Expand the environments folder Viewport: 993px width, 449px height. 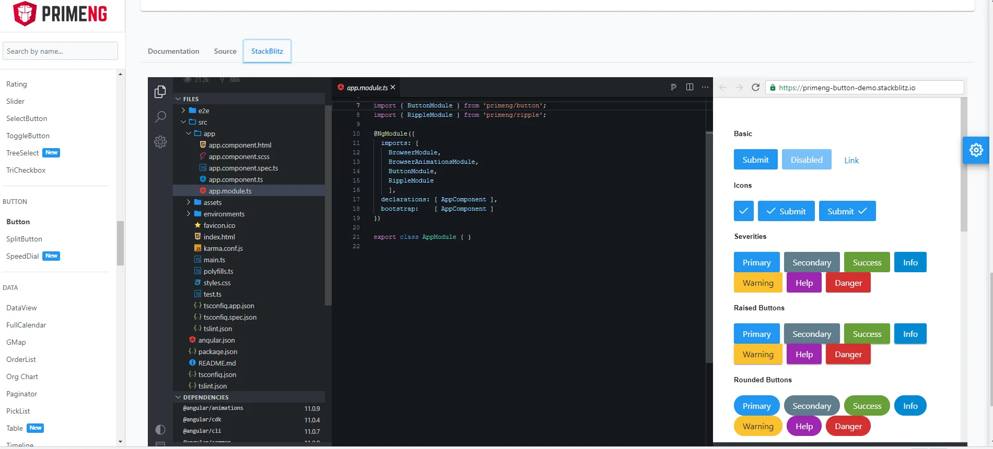(189, 214)
